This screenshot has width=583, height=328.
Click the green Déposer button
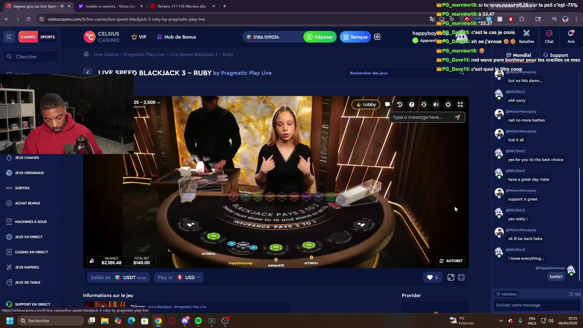320,37
